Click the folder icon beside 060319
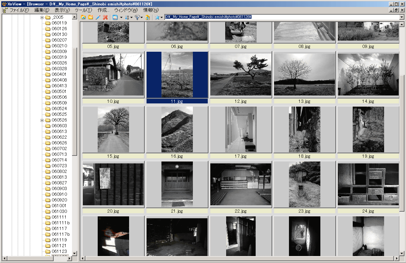Image resolution: width=406 pixels, height=263 pixels. (x=48, y=57)
